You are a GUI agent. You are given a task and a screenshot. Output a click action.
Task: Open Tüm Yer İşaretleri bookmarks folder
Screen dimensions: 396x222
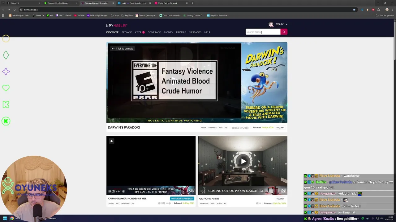coord(385,15)
